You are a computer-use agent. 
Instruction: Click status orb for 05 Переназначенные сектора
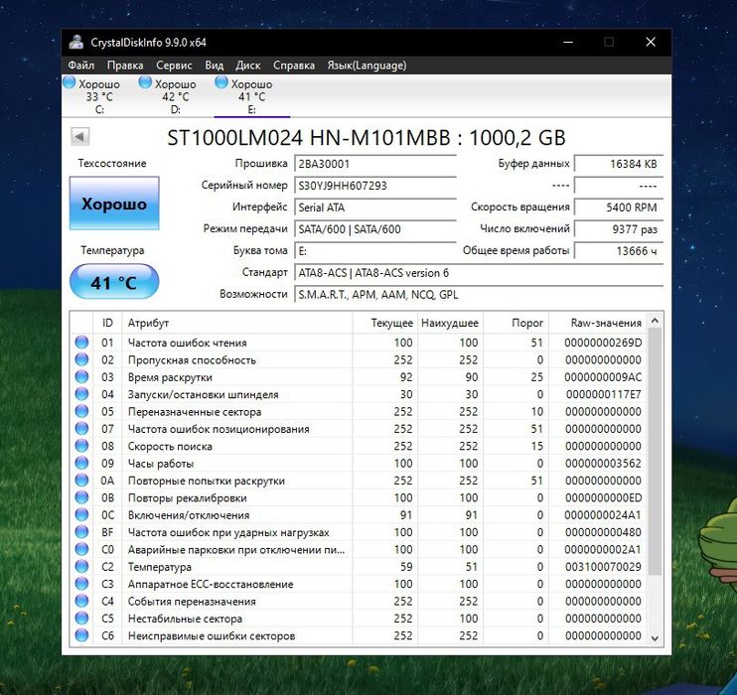click(81, 411)
